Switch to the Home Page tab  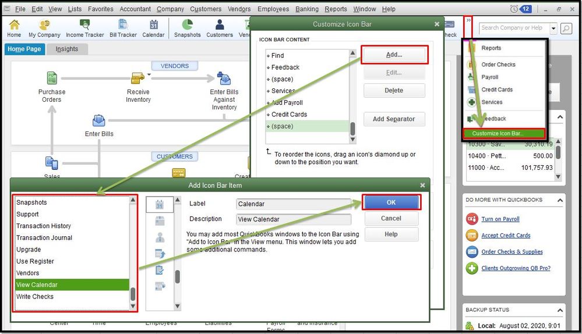pos(24,49)
